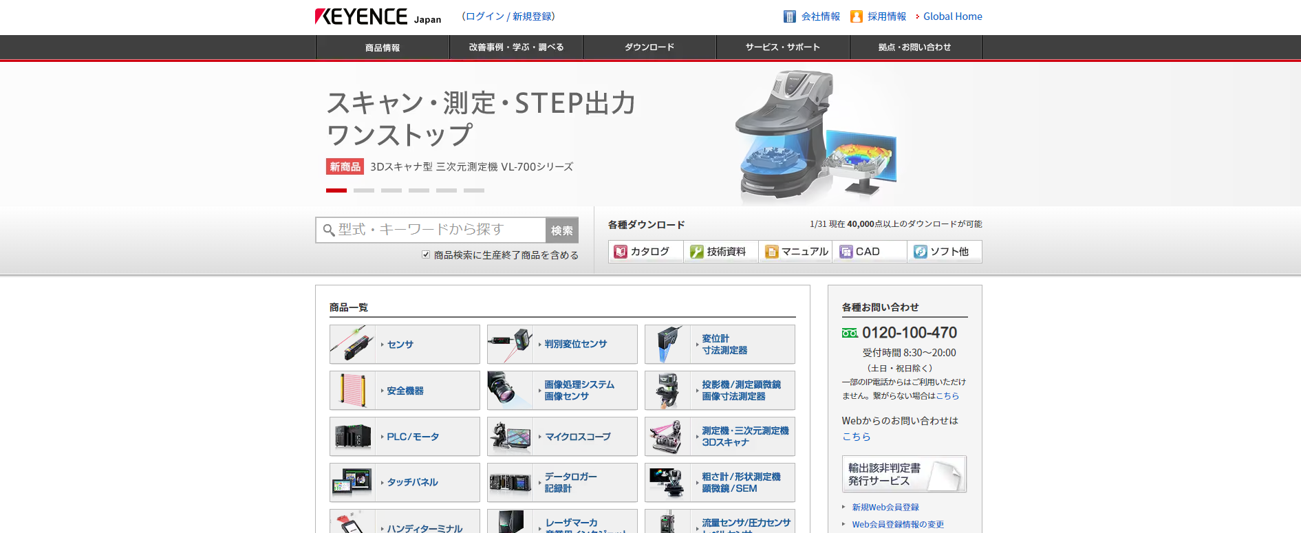Screen dimensions: 1301x533
Task: Click the CAD purple icon
Action: click(846, 252)
